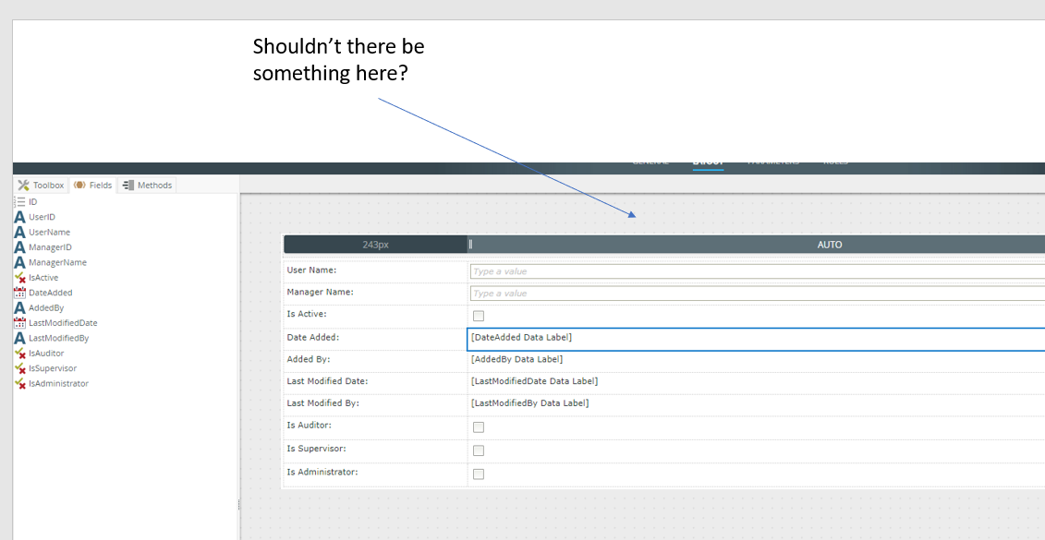Click the text icon beside ManagerID
This screenshot has height=540, width=1045.
coord(19,247)
